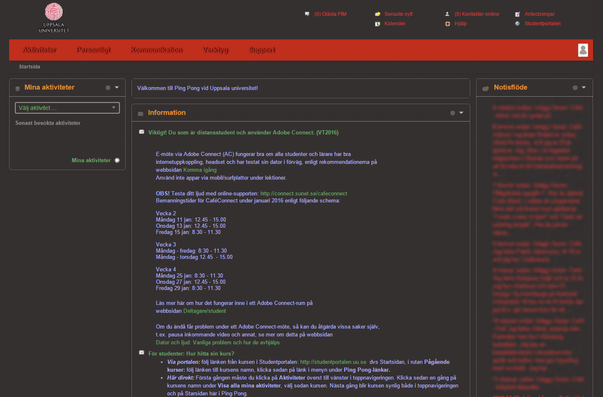Open the Anteckningar link
603x397 pixels.
tap(540, 14)
